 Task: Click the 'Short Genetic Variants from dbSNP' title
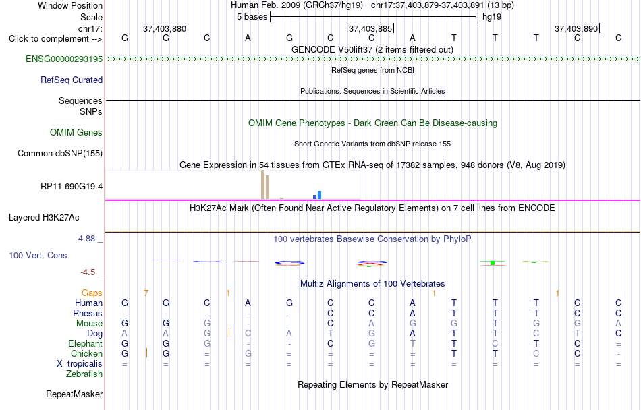click(x=372, y=144)
